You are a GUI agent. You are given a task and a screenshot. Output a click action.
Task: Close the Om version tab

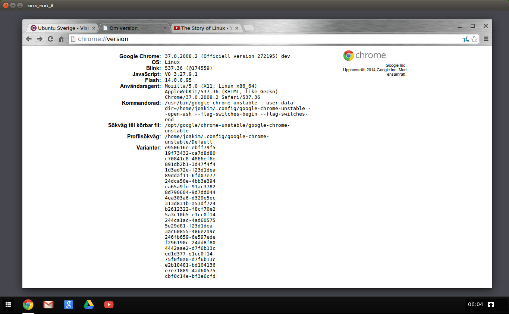[166, 28]
